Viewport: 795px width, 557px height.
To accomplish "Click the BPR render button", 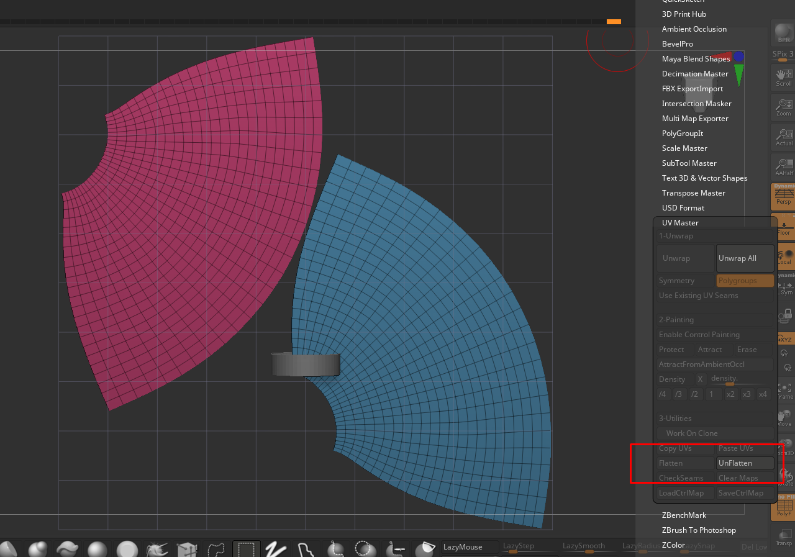I will (x=783, y=33).
